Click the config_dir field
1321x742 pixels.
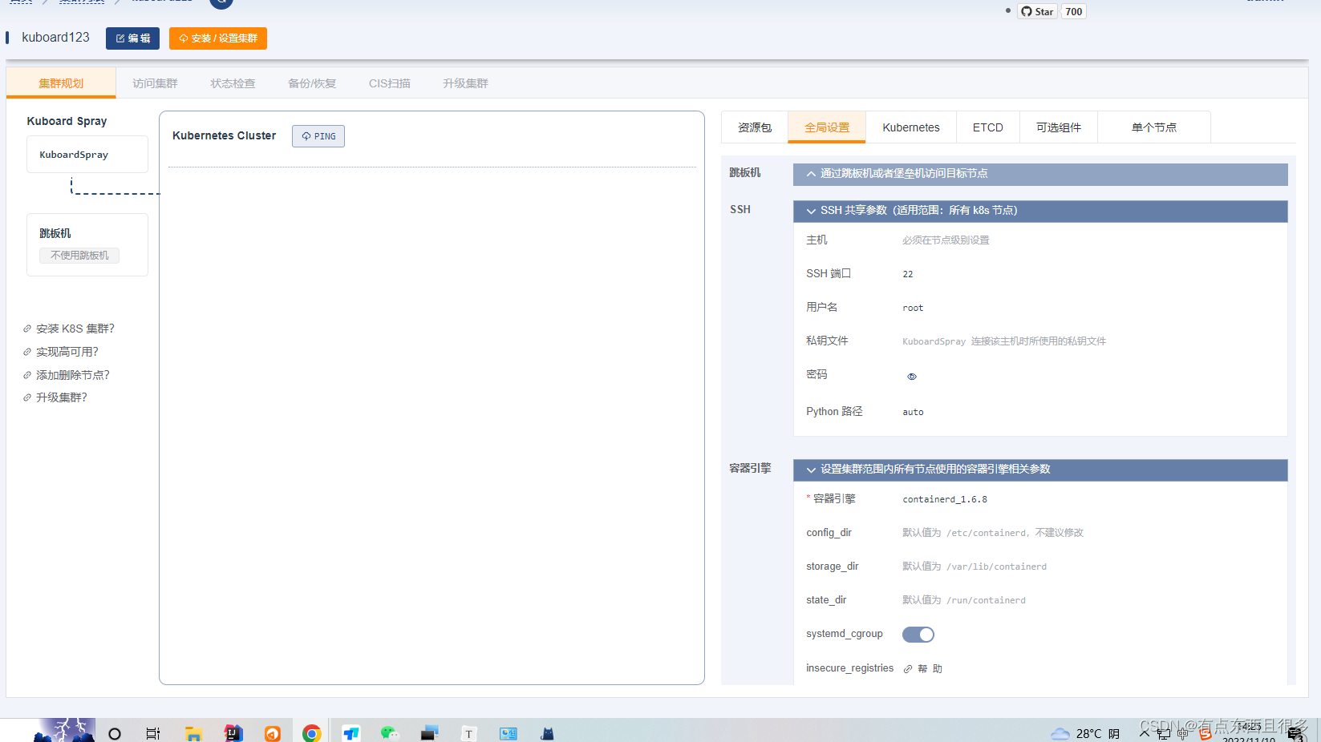993,533
